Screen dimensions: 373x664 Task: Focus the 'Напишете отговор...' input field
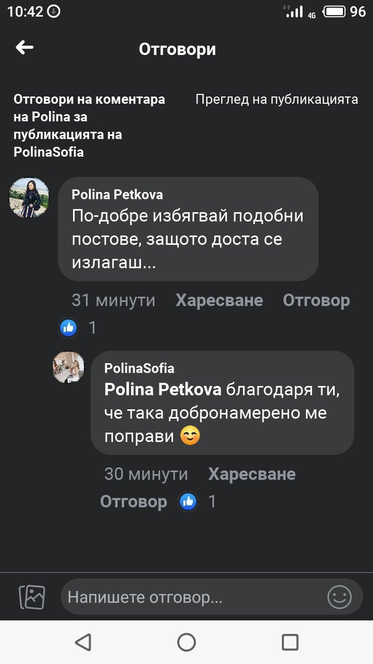(194, 597)
